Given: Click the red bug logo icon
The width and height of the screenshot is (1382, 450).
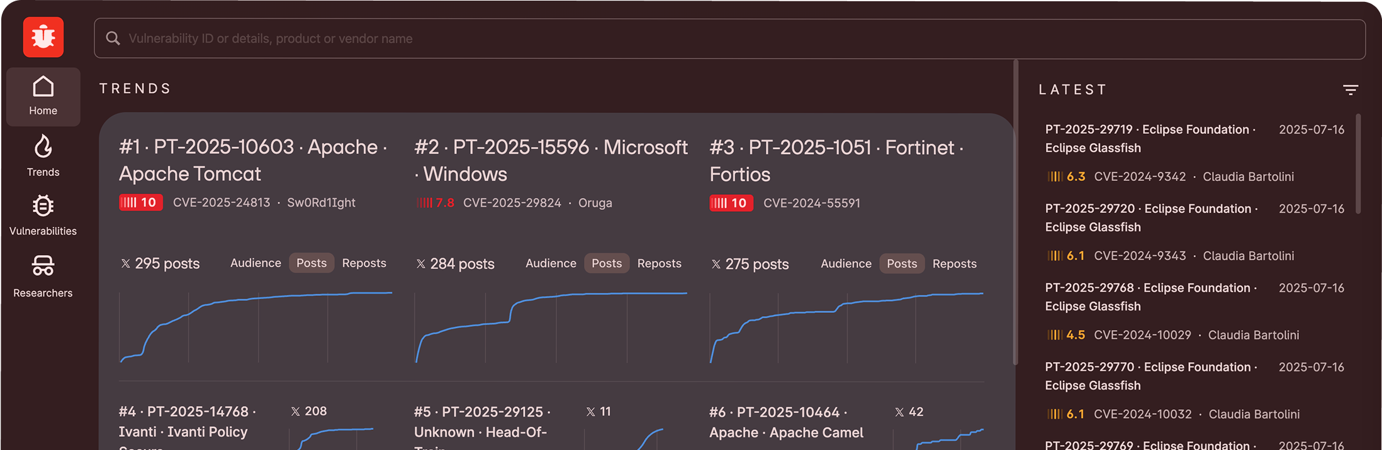Looking at the screenshot, I should (x=43, y=37).
